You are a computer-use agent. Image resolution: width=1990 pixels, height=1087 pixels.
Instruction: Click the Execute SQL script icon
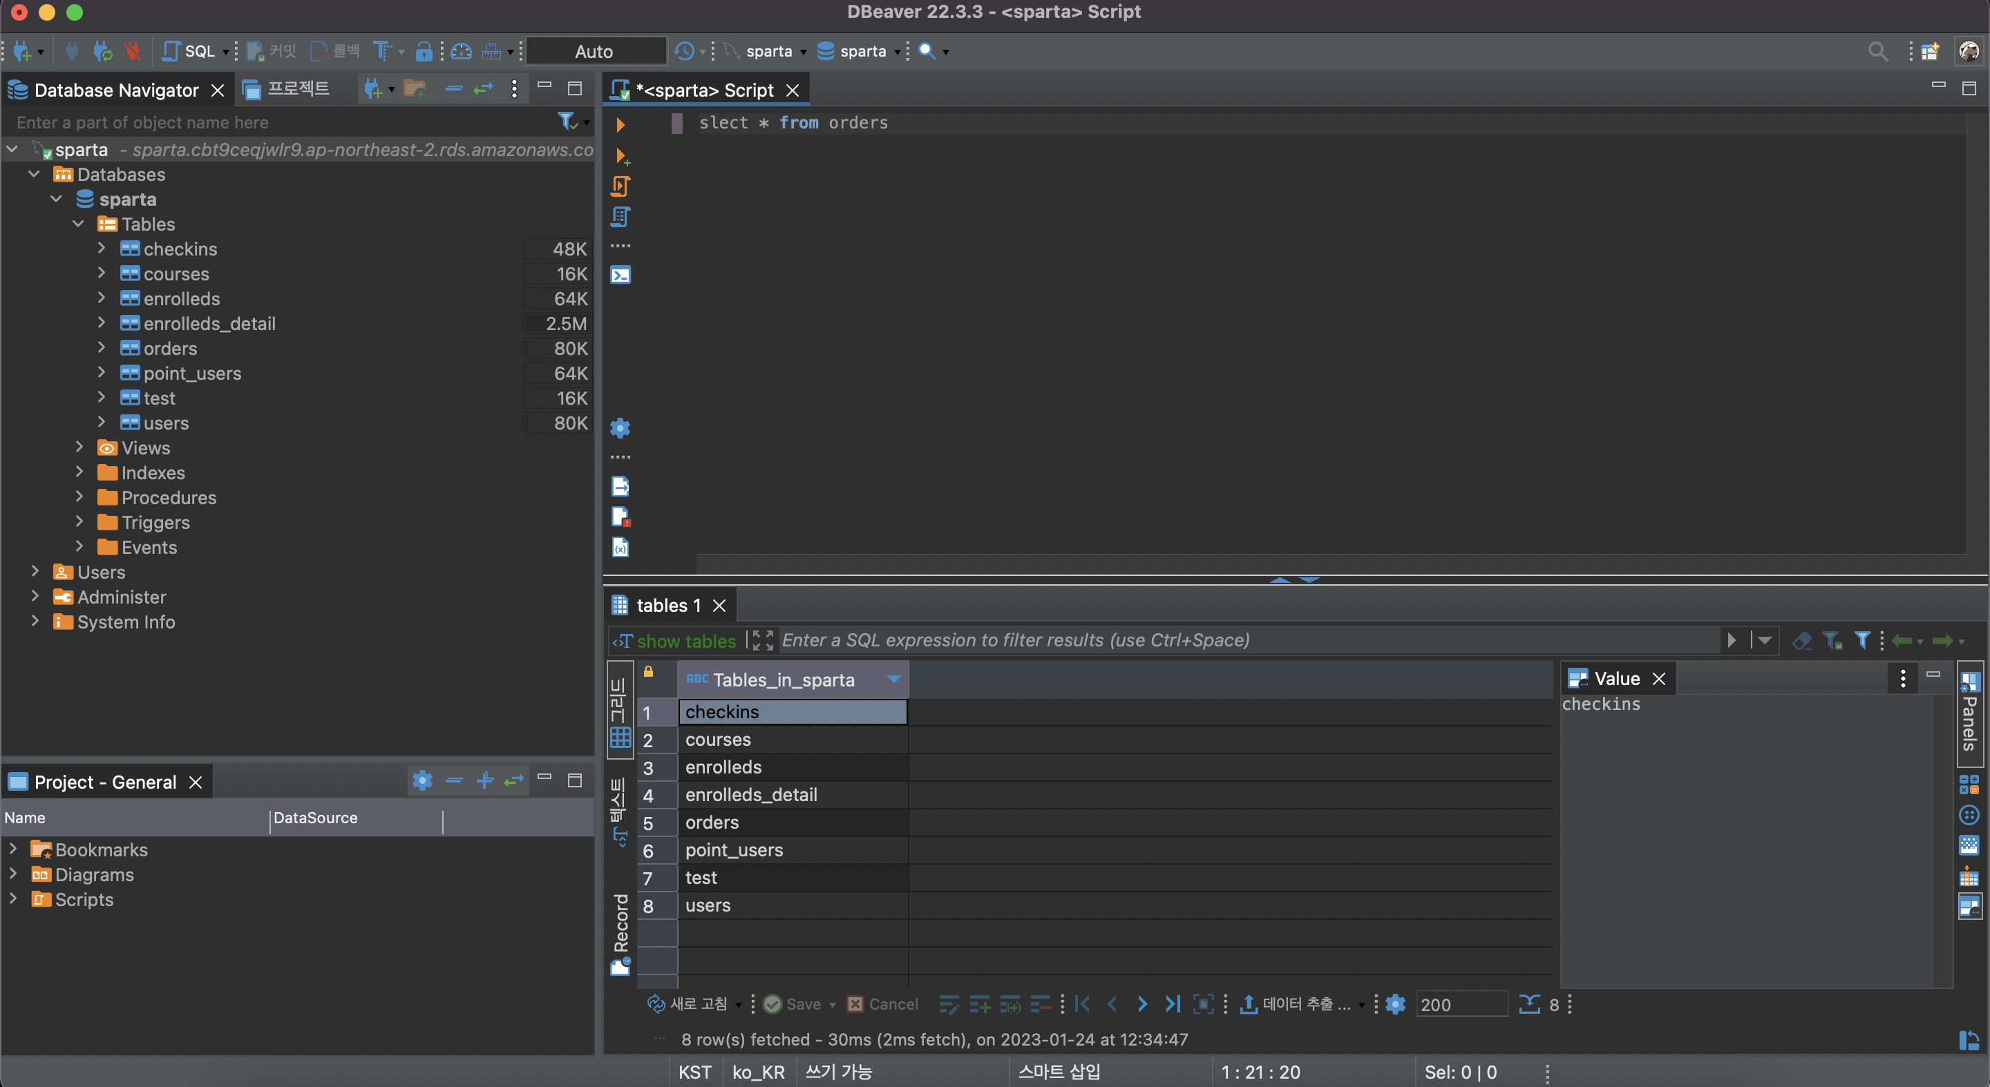tap(620, 186)
